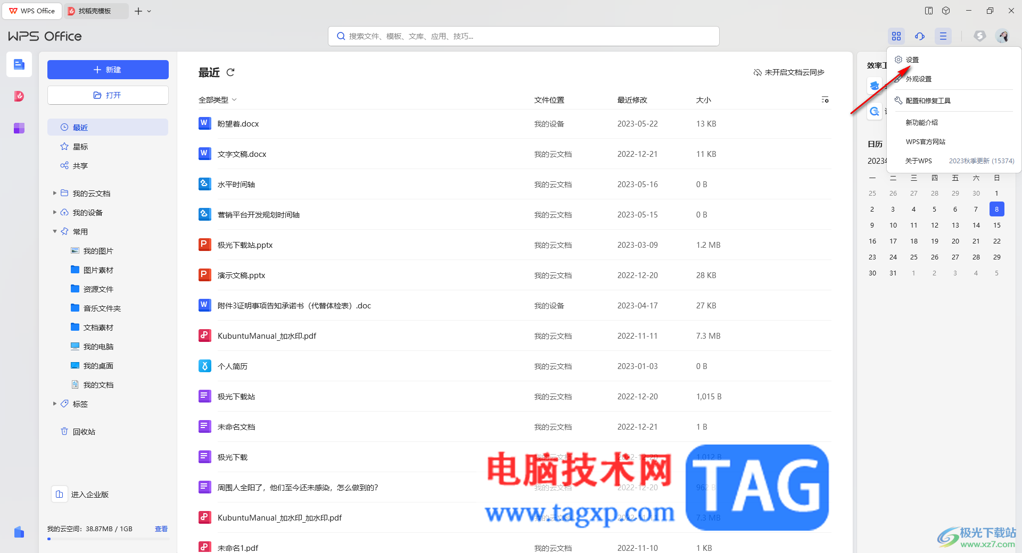Image resolution: width=1022 pixels, height=553 pixels.
Task: Click the 未开启文档云同步 cloud icon
Action: pos(757,72)
